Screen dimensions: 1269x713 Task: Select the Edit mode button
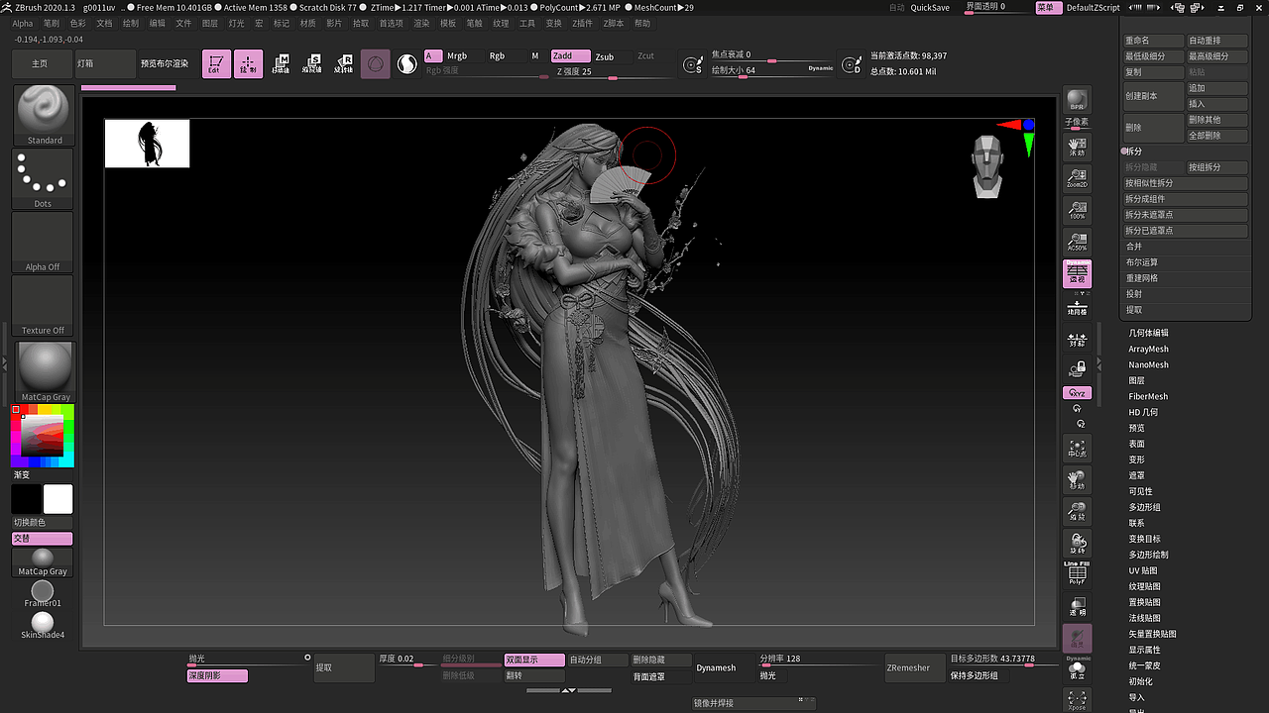pyautogui.click(x=216, y=64)
